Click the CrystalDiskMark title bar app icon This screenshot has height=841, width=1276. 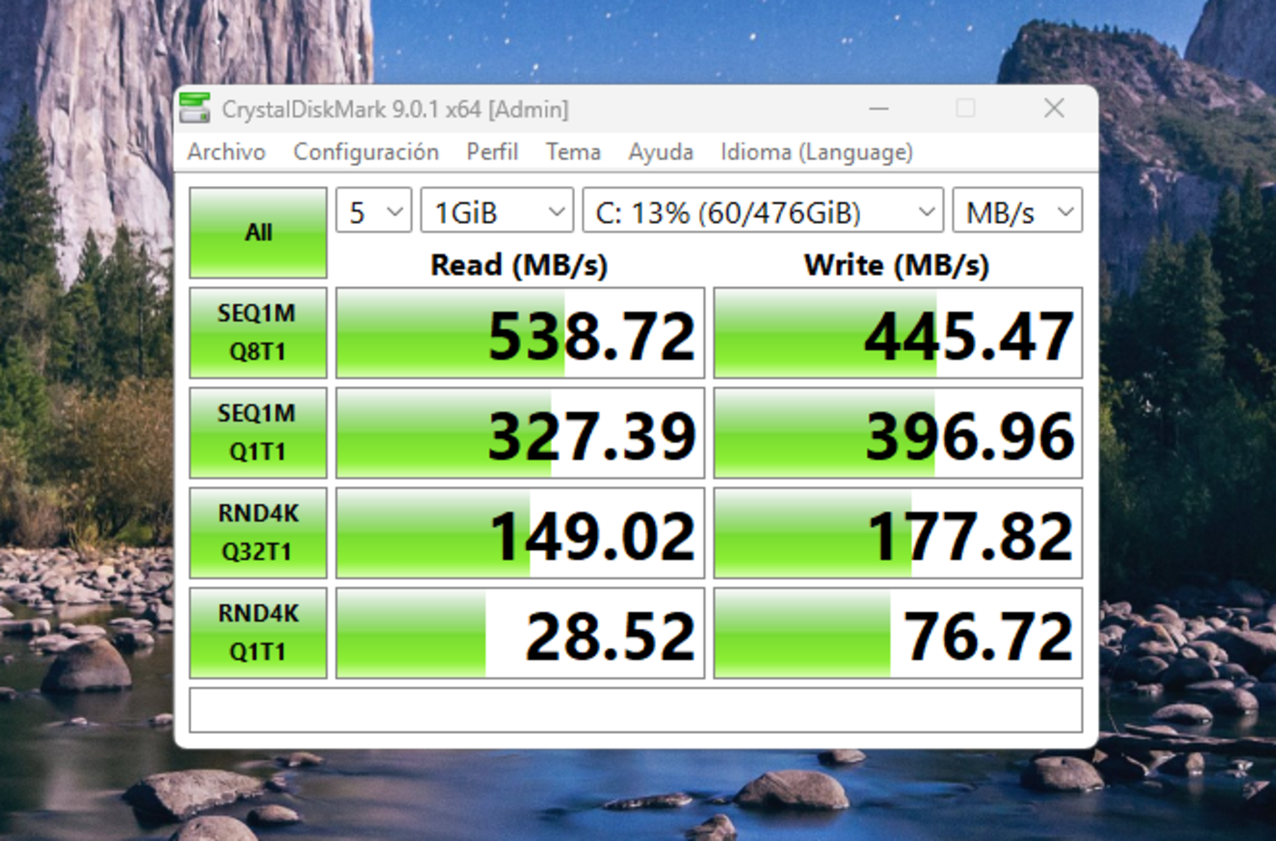pos(195,109)
